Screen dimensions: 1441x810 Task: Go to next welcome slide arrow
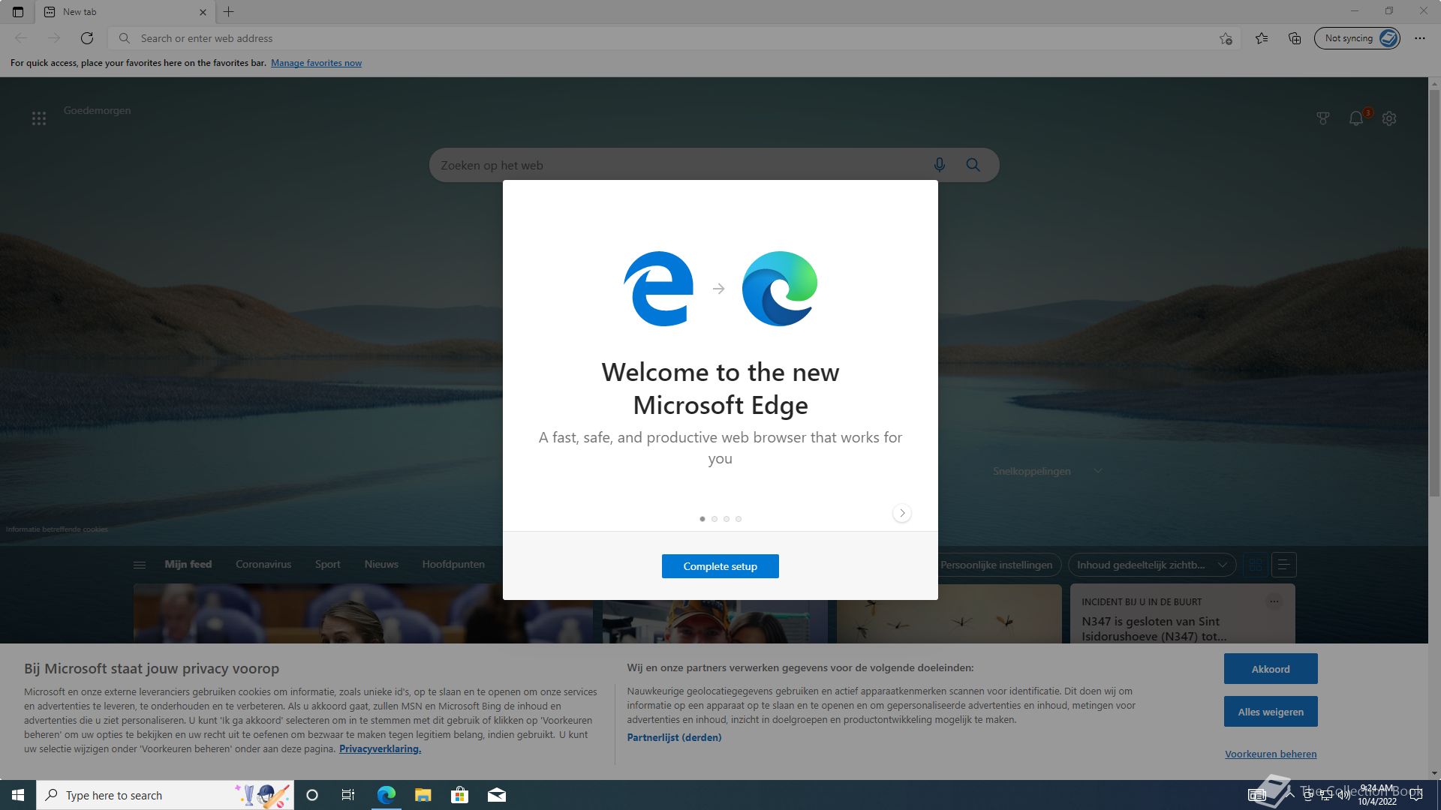[902, 513]
